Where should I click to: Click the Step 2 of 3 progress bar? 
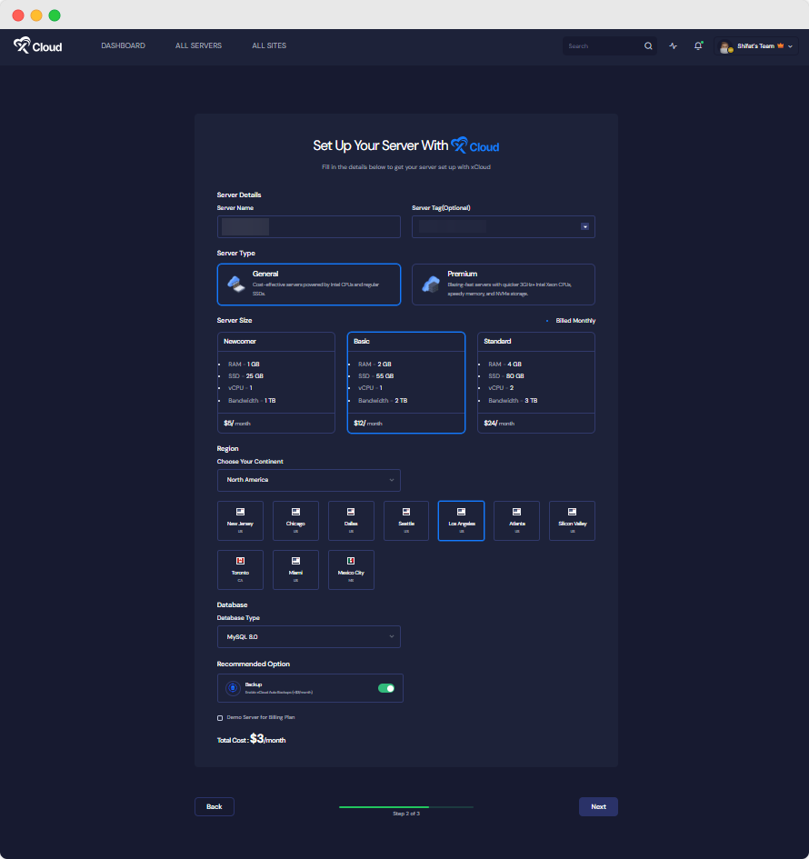[404, 806]
